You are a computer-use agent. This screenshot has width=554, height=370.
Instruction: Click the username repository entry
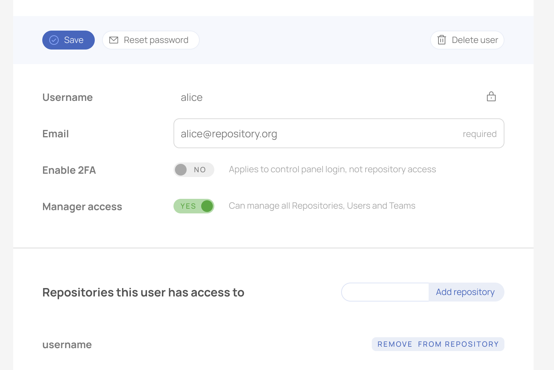(67, 345)
